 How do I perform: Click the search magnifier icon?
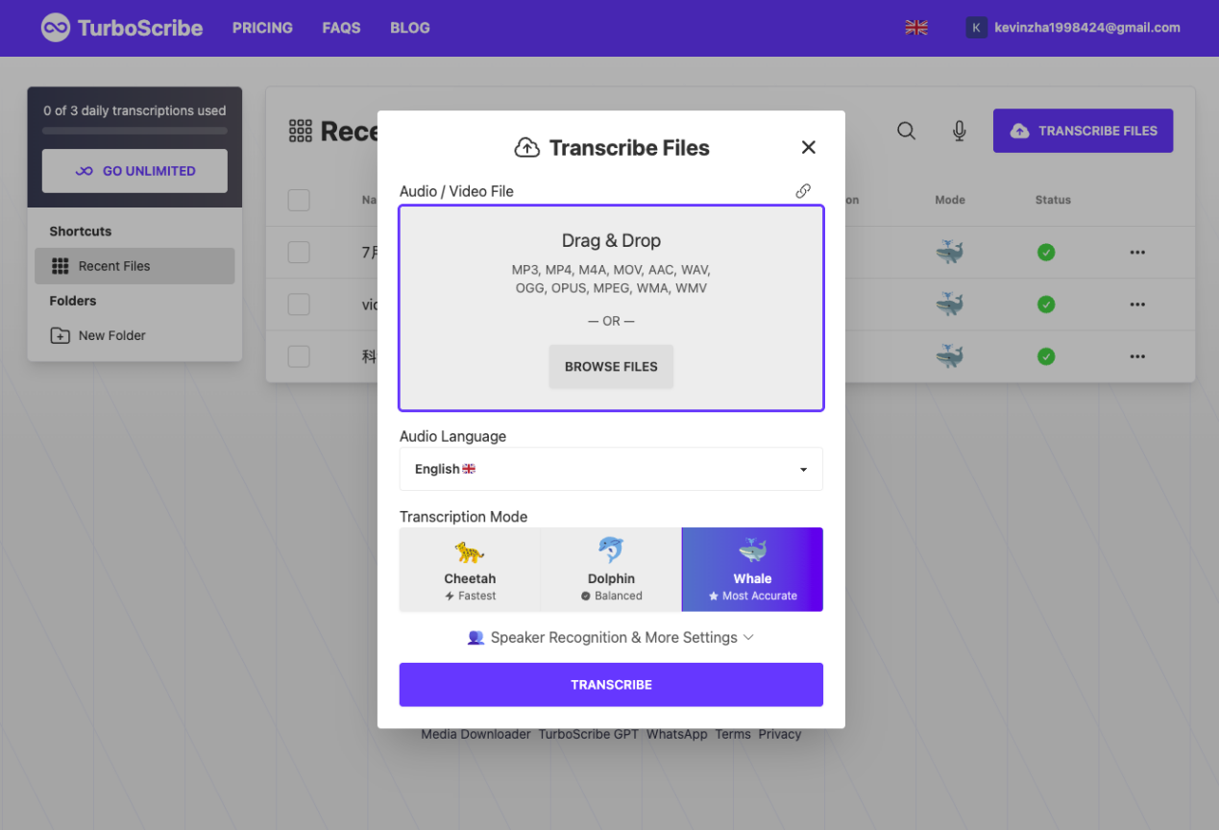pyautogui.click(x=906, y=131)
